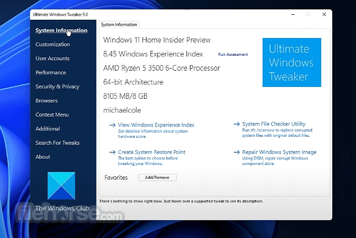Launch System File Checker Utility
The image size is (356, 238).
(273, 124)
